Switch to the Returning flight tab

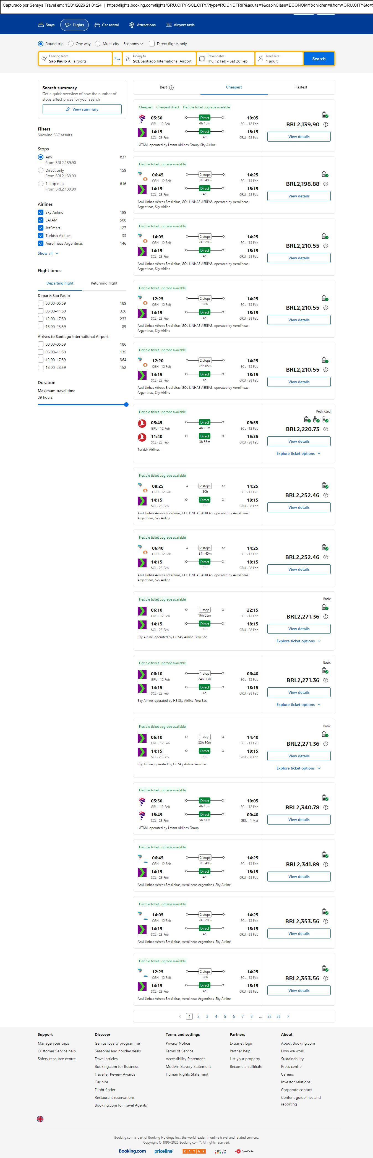tap(104, 283)
